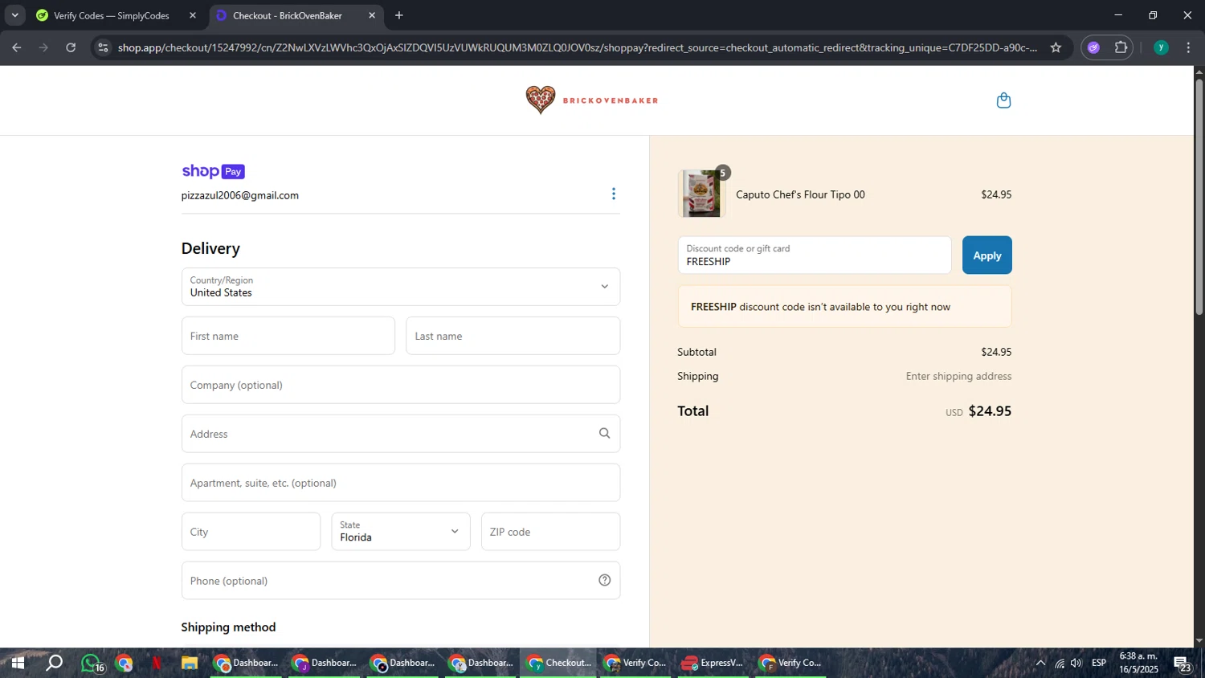Open Chrome three-dot menu
Image resolution: width=1205 pixels, height=678 pixels.
click(1188, 47)
